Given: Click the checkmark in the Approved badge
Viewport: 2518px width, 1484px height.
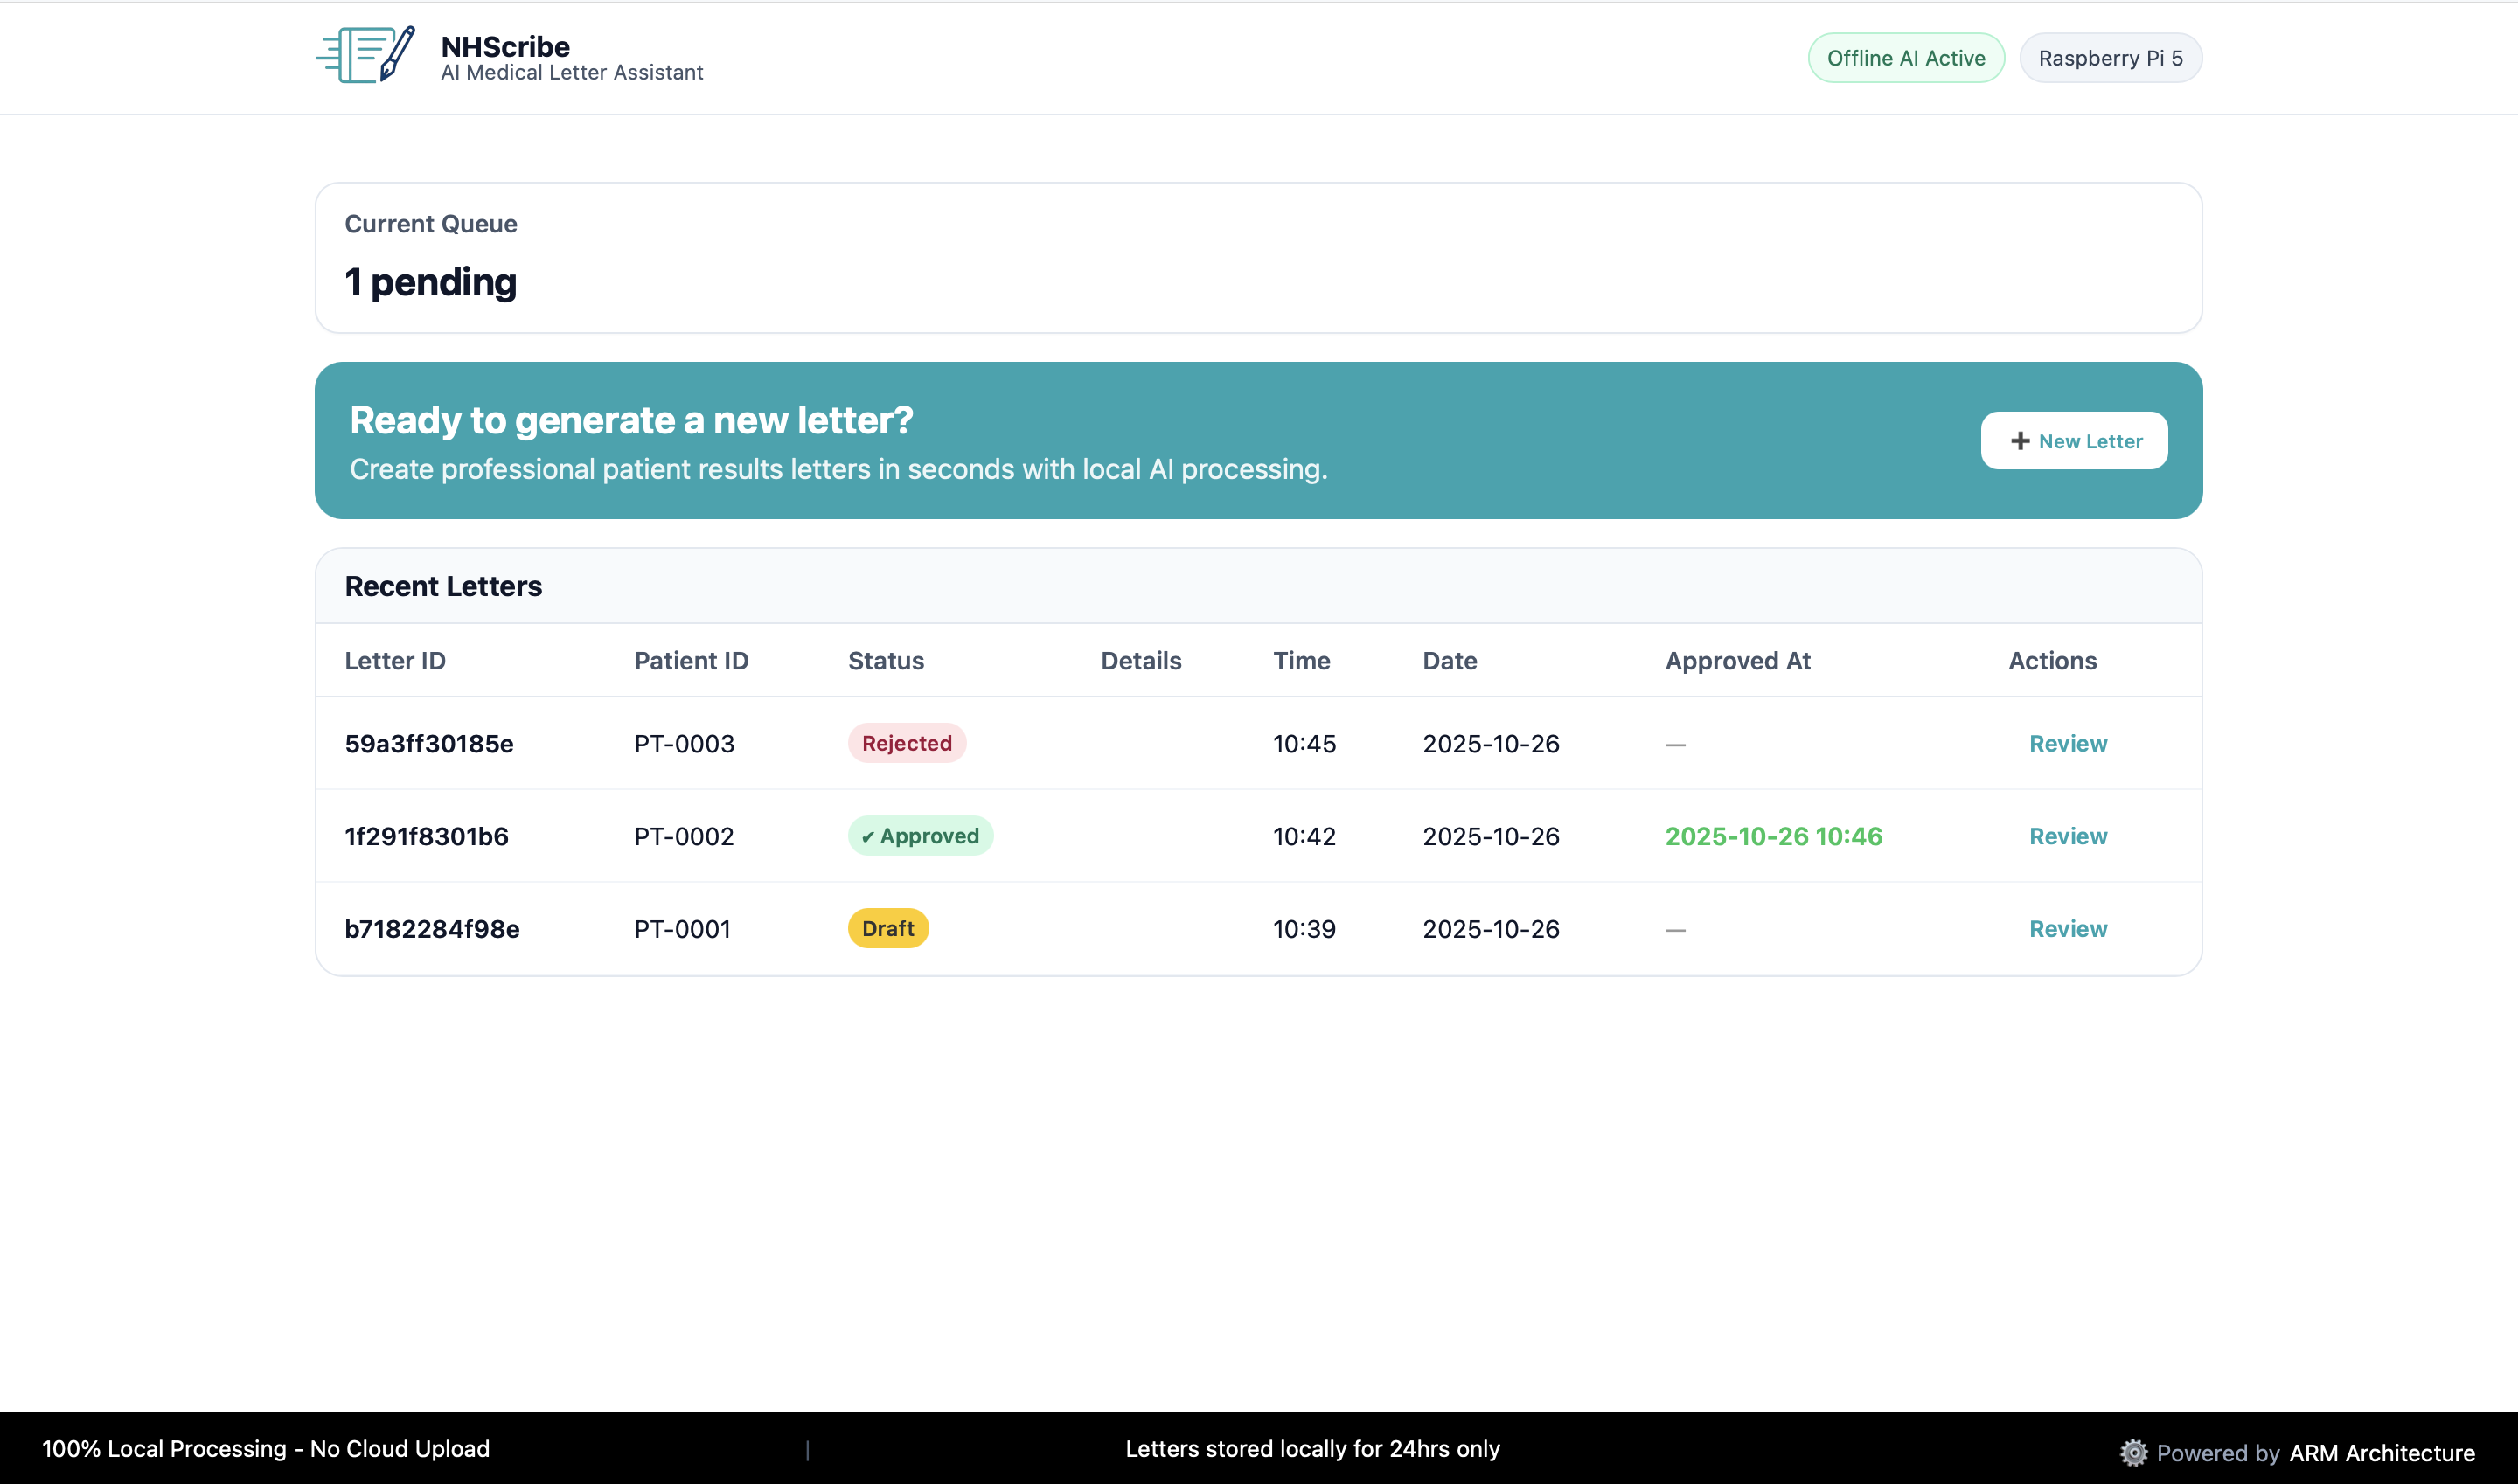Looking at the screenshot, I should tap(867, 837).
